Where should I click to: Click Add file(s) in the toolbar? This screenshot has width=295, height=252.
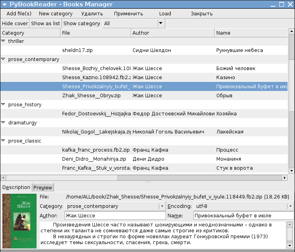click(x=19, y=13)
